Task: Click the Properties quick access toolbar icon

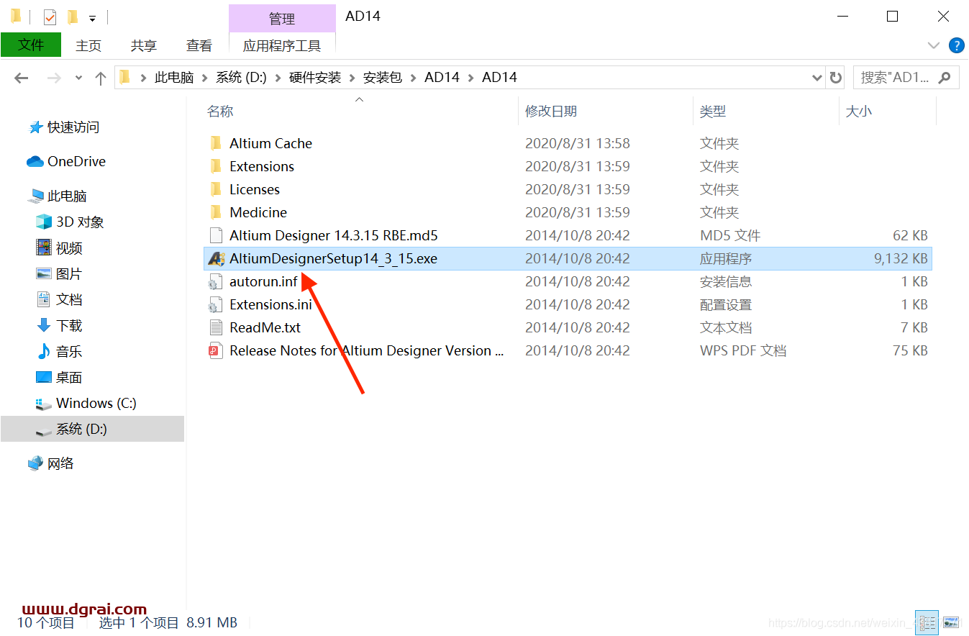Action: coord(50,17)
